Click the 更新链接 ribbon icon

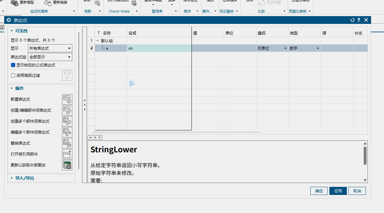pyautogui.click(x=47, y=3)
